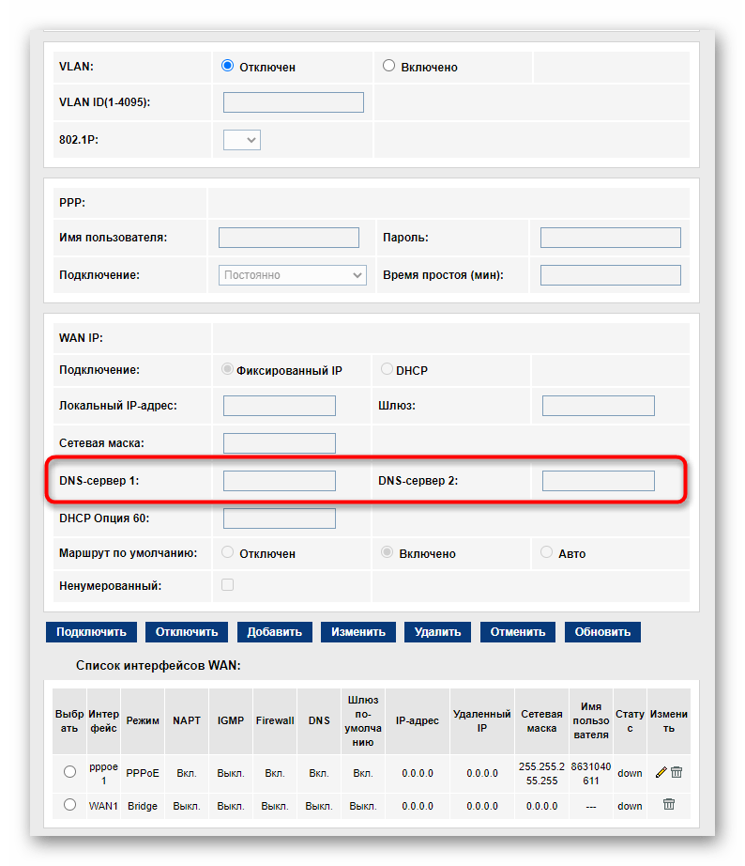
Task: Click the Bridge mode cell
Action: coord(143,806)
